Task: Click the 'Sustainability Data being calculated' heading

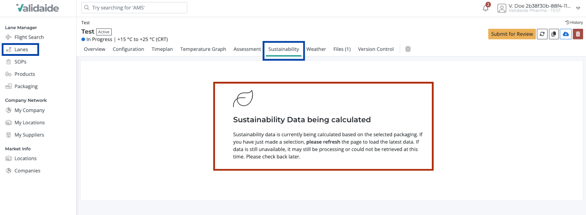Action: point(302,120)
